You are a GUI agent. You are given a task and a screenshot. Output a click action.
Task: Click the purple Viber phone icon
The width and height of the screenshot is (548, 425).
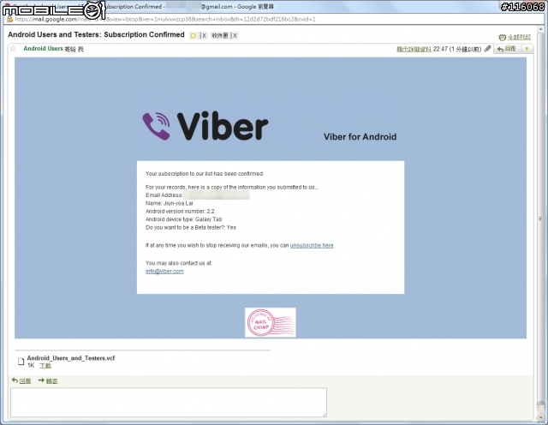(156, 126)
